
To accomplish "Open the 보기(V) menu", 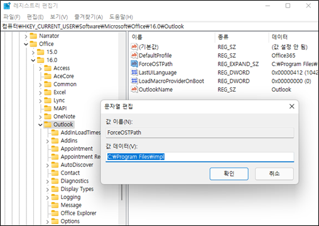I will click(x=59, y=17).
